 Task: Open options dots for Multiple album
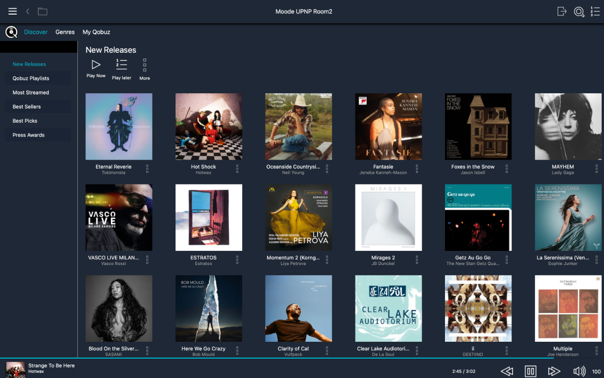[596, 350]
